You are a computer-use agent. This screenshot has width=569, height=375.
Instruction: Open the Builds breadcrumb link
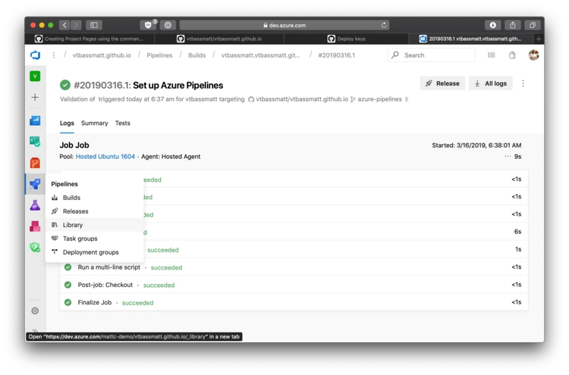(196, 55)
